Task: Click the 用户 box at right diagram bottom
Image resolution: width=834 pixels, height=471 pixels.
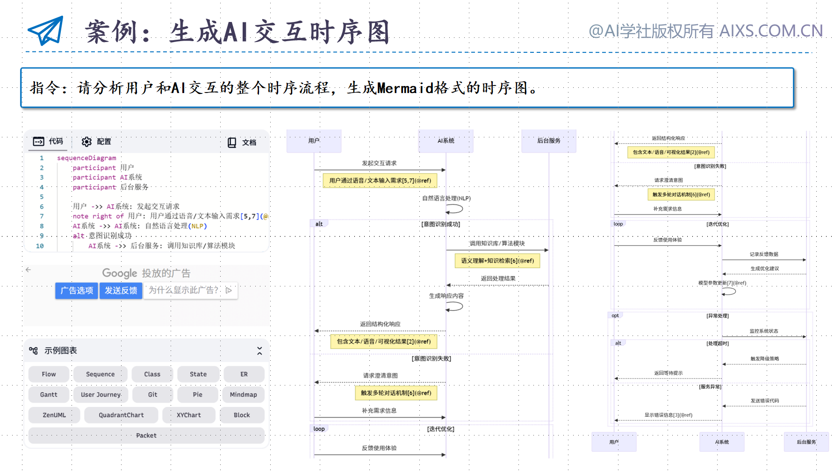Action: point(614,442)
